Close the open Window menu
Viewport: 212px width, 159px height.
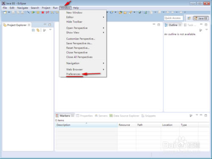(65, 8)
